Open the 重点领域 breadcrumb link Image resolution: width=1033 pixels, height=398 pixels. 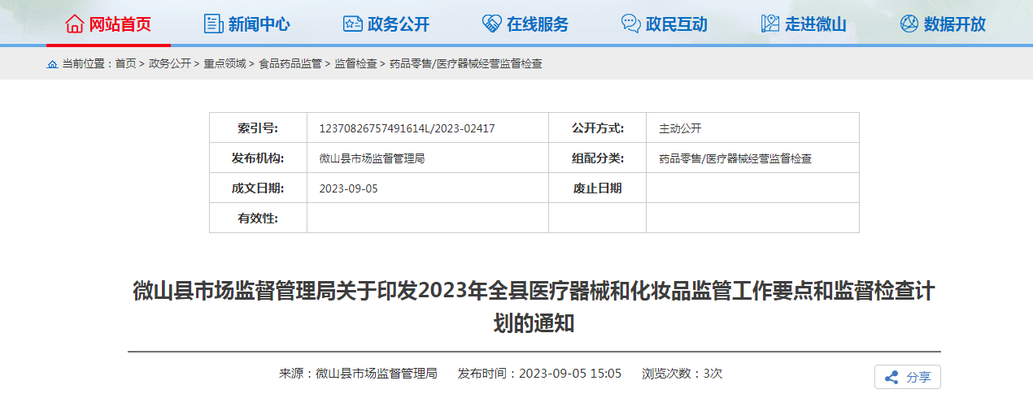click(225, 64)
